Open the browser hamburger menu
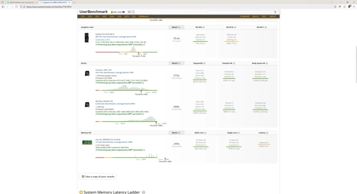 pos(354,6)
